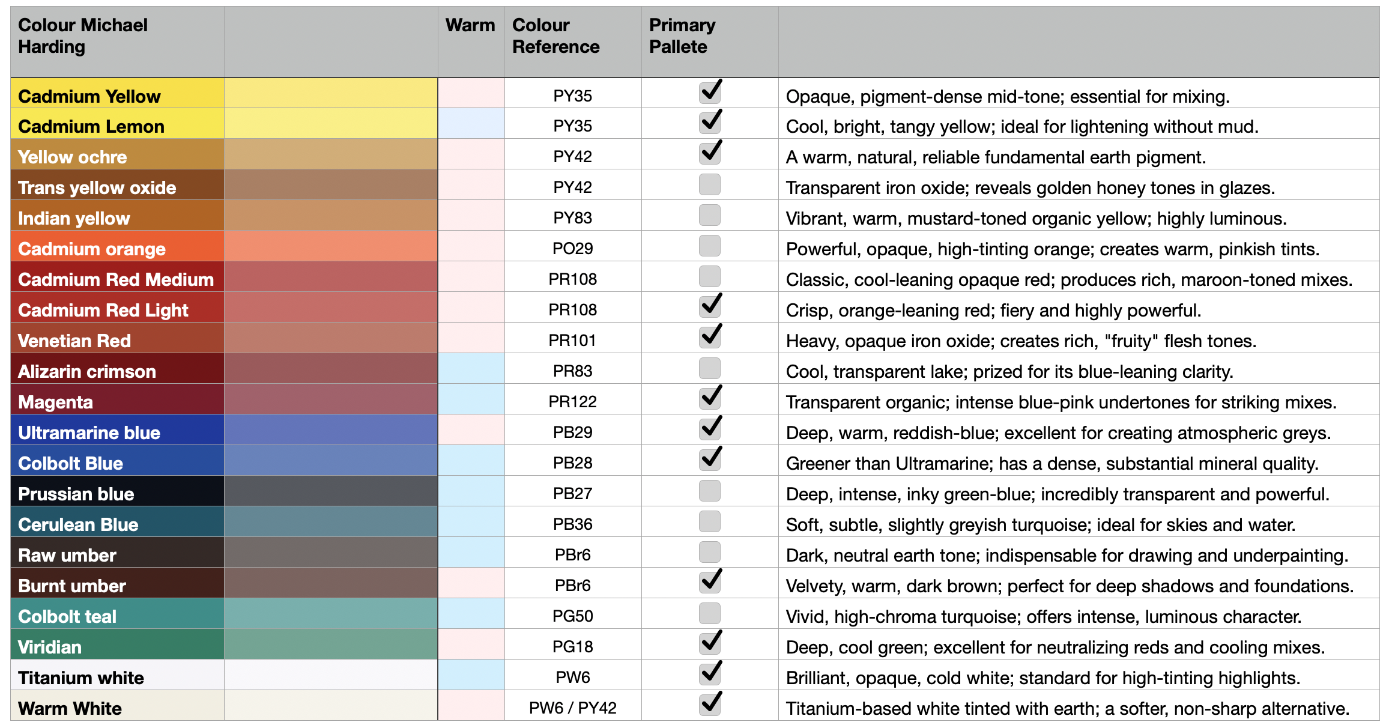Click the "Alizarin crimson" name cell
The height and width of the screenshot is (728, 1392).
tap(117, 368)
